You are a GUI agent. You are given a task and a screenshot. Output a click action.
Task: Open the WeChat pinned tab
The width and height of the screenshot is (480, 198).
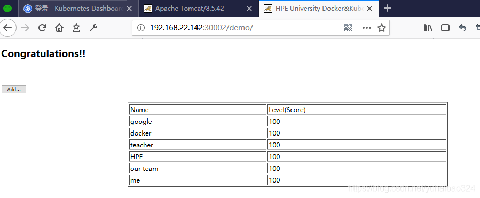coord(7,9)
